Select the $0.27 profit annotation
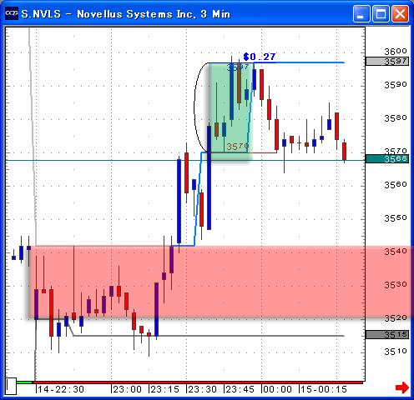414x400 pixels. pos(260,57)
